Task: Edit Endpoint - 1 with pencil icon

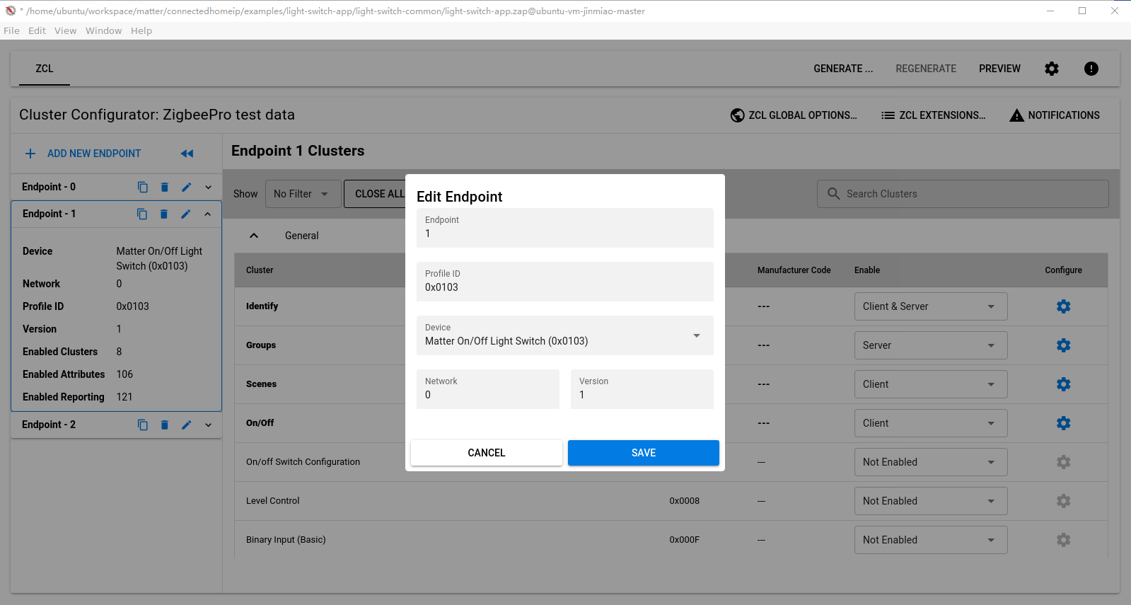Action: [x=185, y=214]
